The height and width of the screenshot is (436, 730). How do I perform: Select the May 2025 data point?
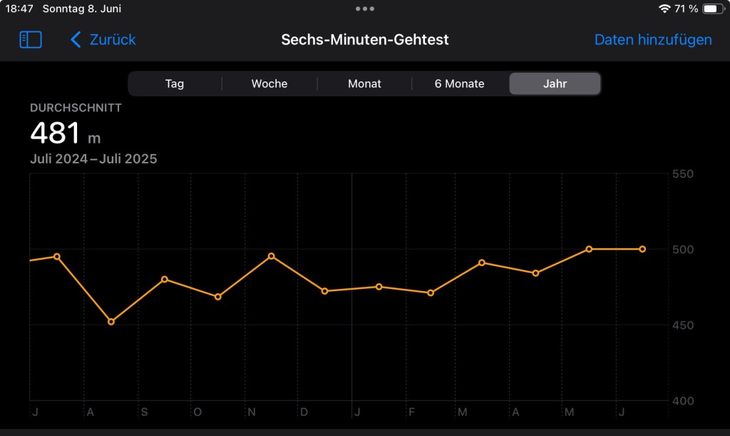coord(589,249)
